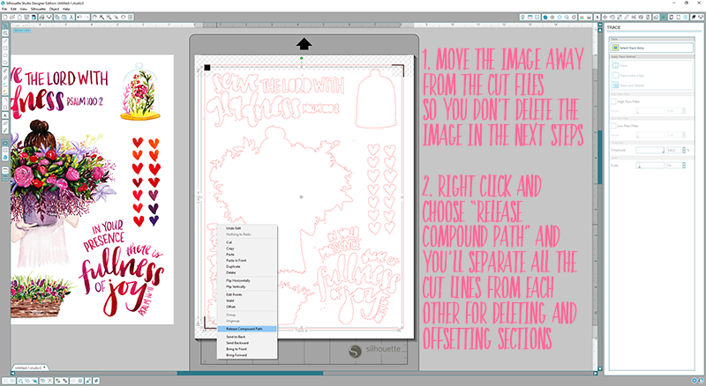Image resolution: width=706 pixels, height=386 pixels.
Task: Open the Object menu
Action: point(54,9)
